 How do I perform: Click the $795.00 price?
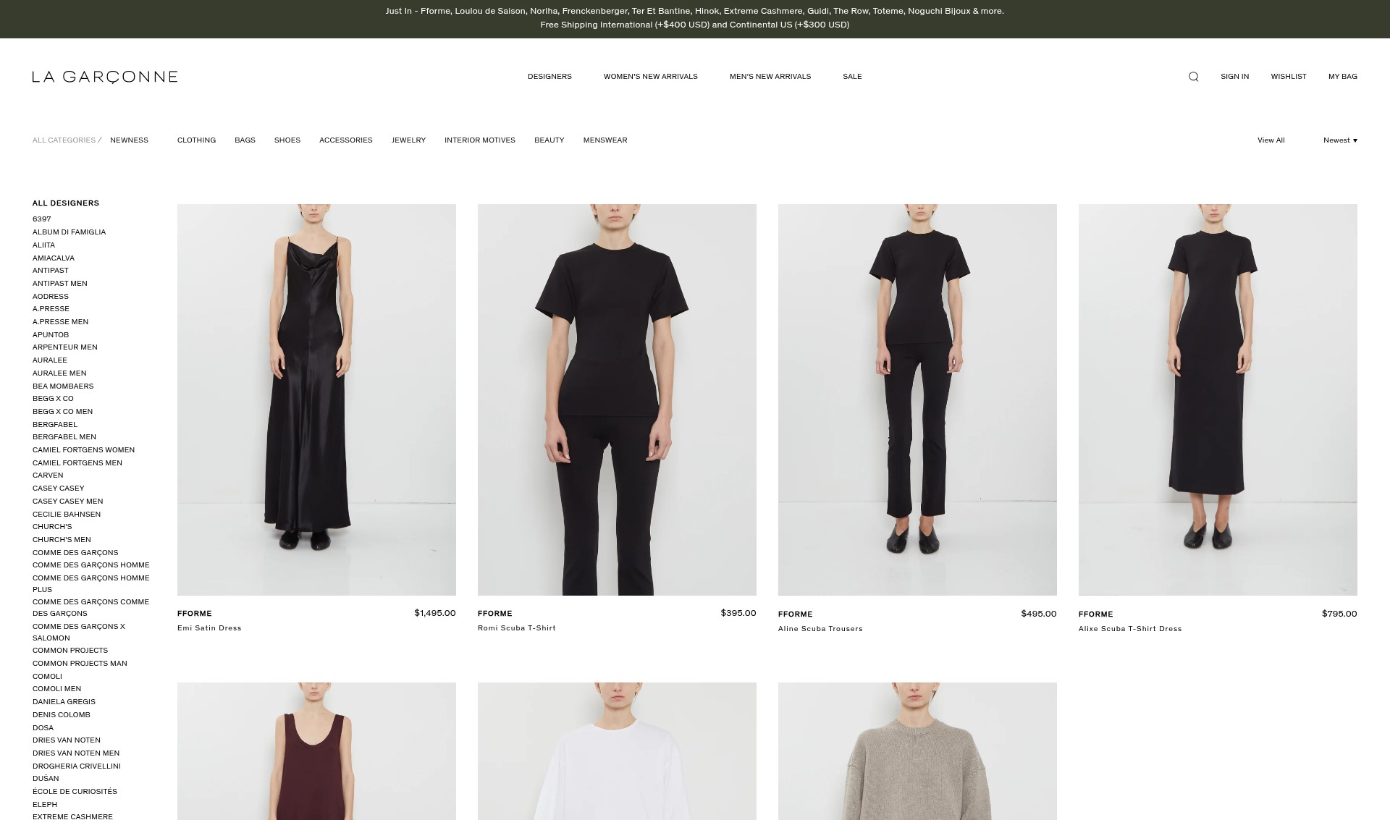[1339, 614]
